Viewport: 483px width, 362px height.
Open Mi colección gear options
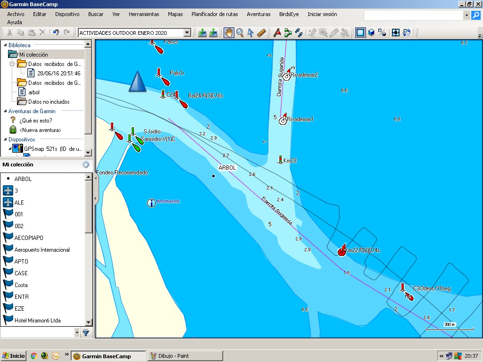click(86, 165)
